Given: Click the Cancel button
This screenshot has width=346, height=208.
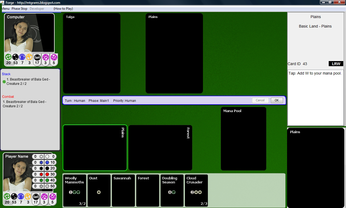Looking at the screenshot, I should pyautogui.click(x=260, y=100).
